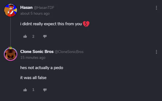
Task: Click the text 'hes not actually a pedo'
Action: click(42, 68)
